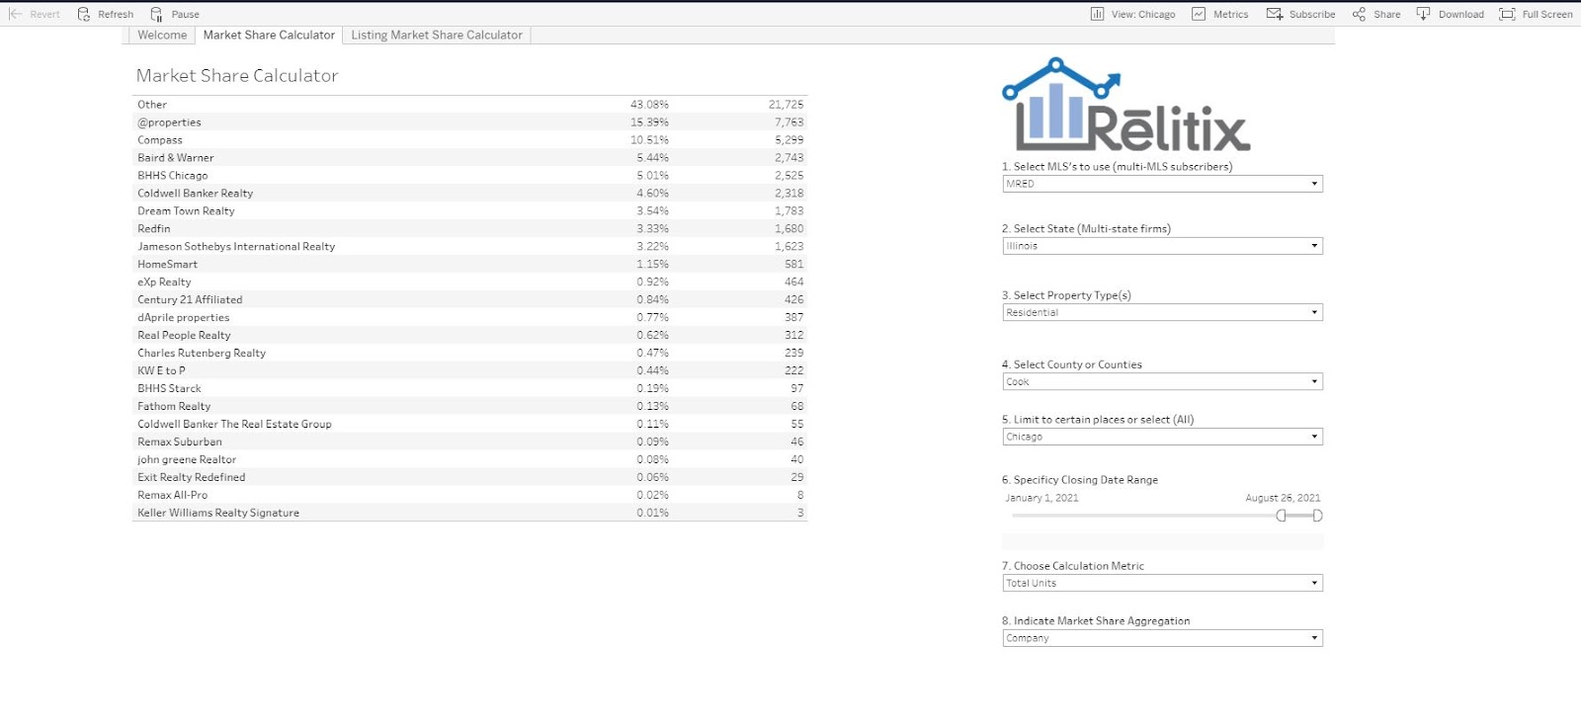The image size is (1581, 724).
Task: Select the Exit Realty Redefined row
Action: pos(470,478)
